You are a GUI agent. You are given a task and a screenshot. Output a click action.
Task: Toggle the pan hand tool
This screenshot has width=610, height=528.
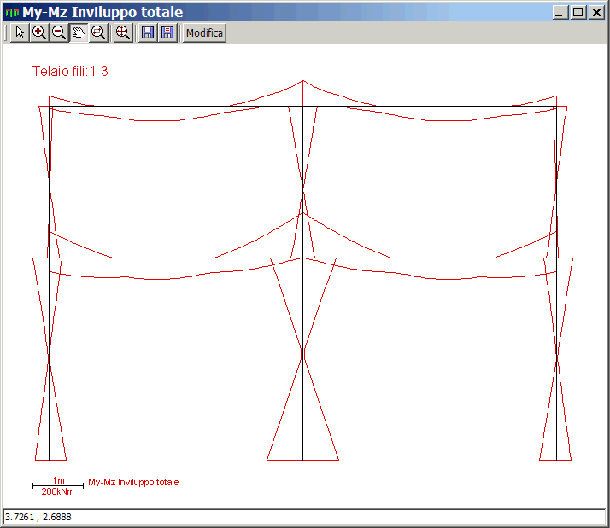pyautogui.click(x=79, y=32)
